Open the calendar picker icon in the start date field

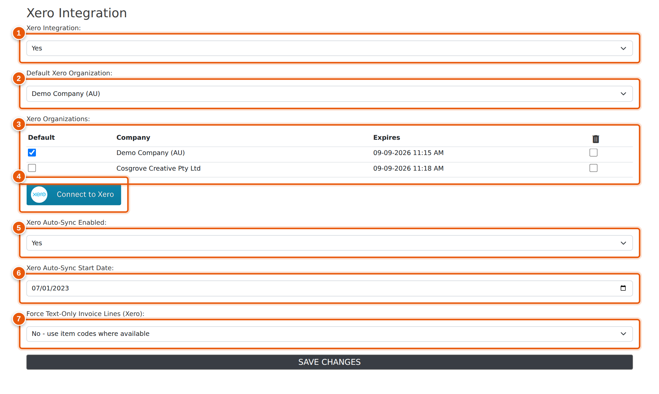[623, 288]
